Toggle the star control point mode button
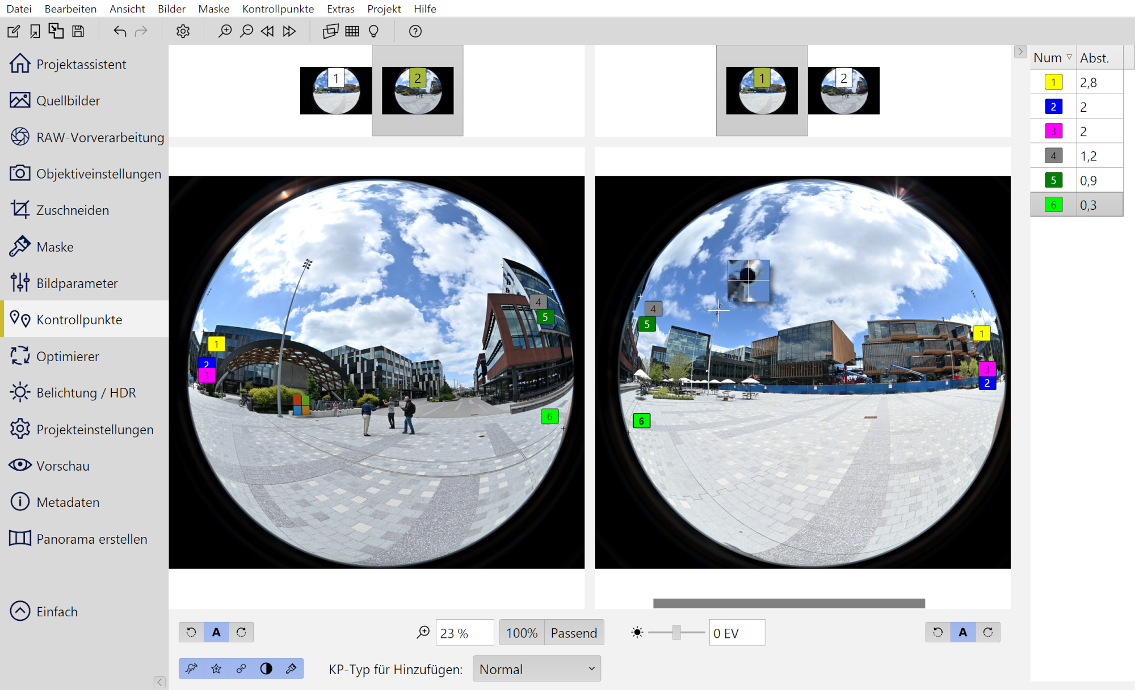Image resolution: width=1135 pixels, height=690 pixels. [216, 668]
